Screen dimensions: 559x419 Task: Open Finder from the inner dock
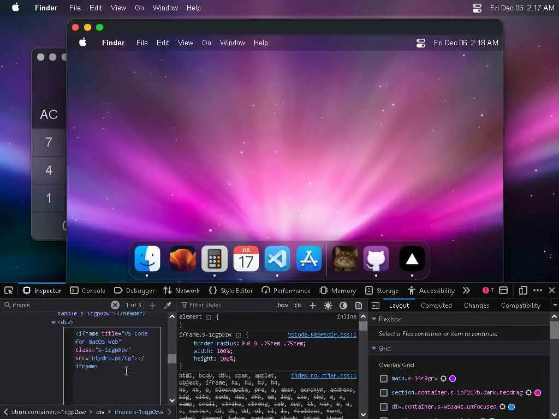pyautogui.click(x=147, y=259)
